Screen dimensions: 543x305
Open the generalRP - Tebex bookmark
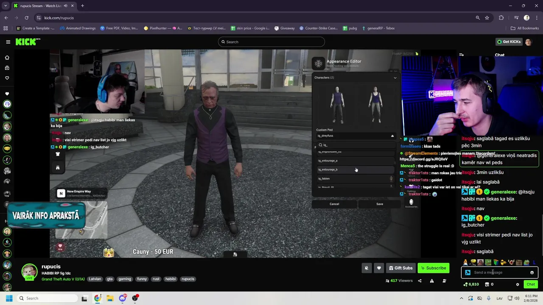point(378,28)
